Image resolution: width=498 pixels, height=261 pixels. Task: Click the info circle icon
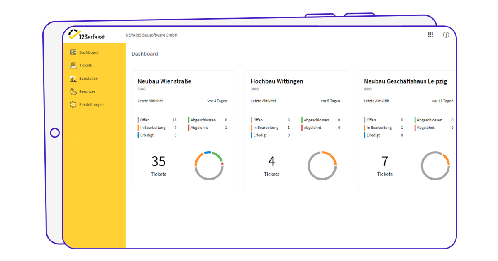pyautogui.click(x=446, y=35)
